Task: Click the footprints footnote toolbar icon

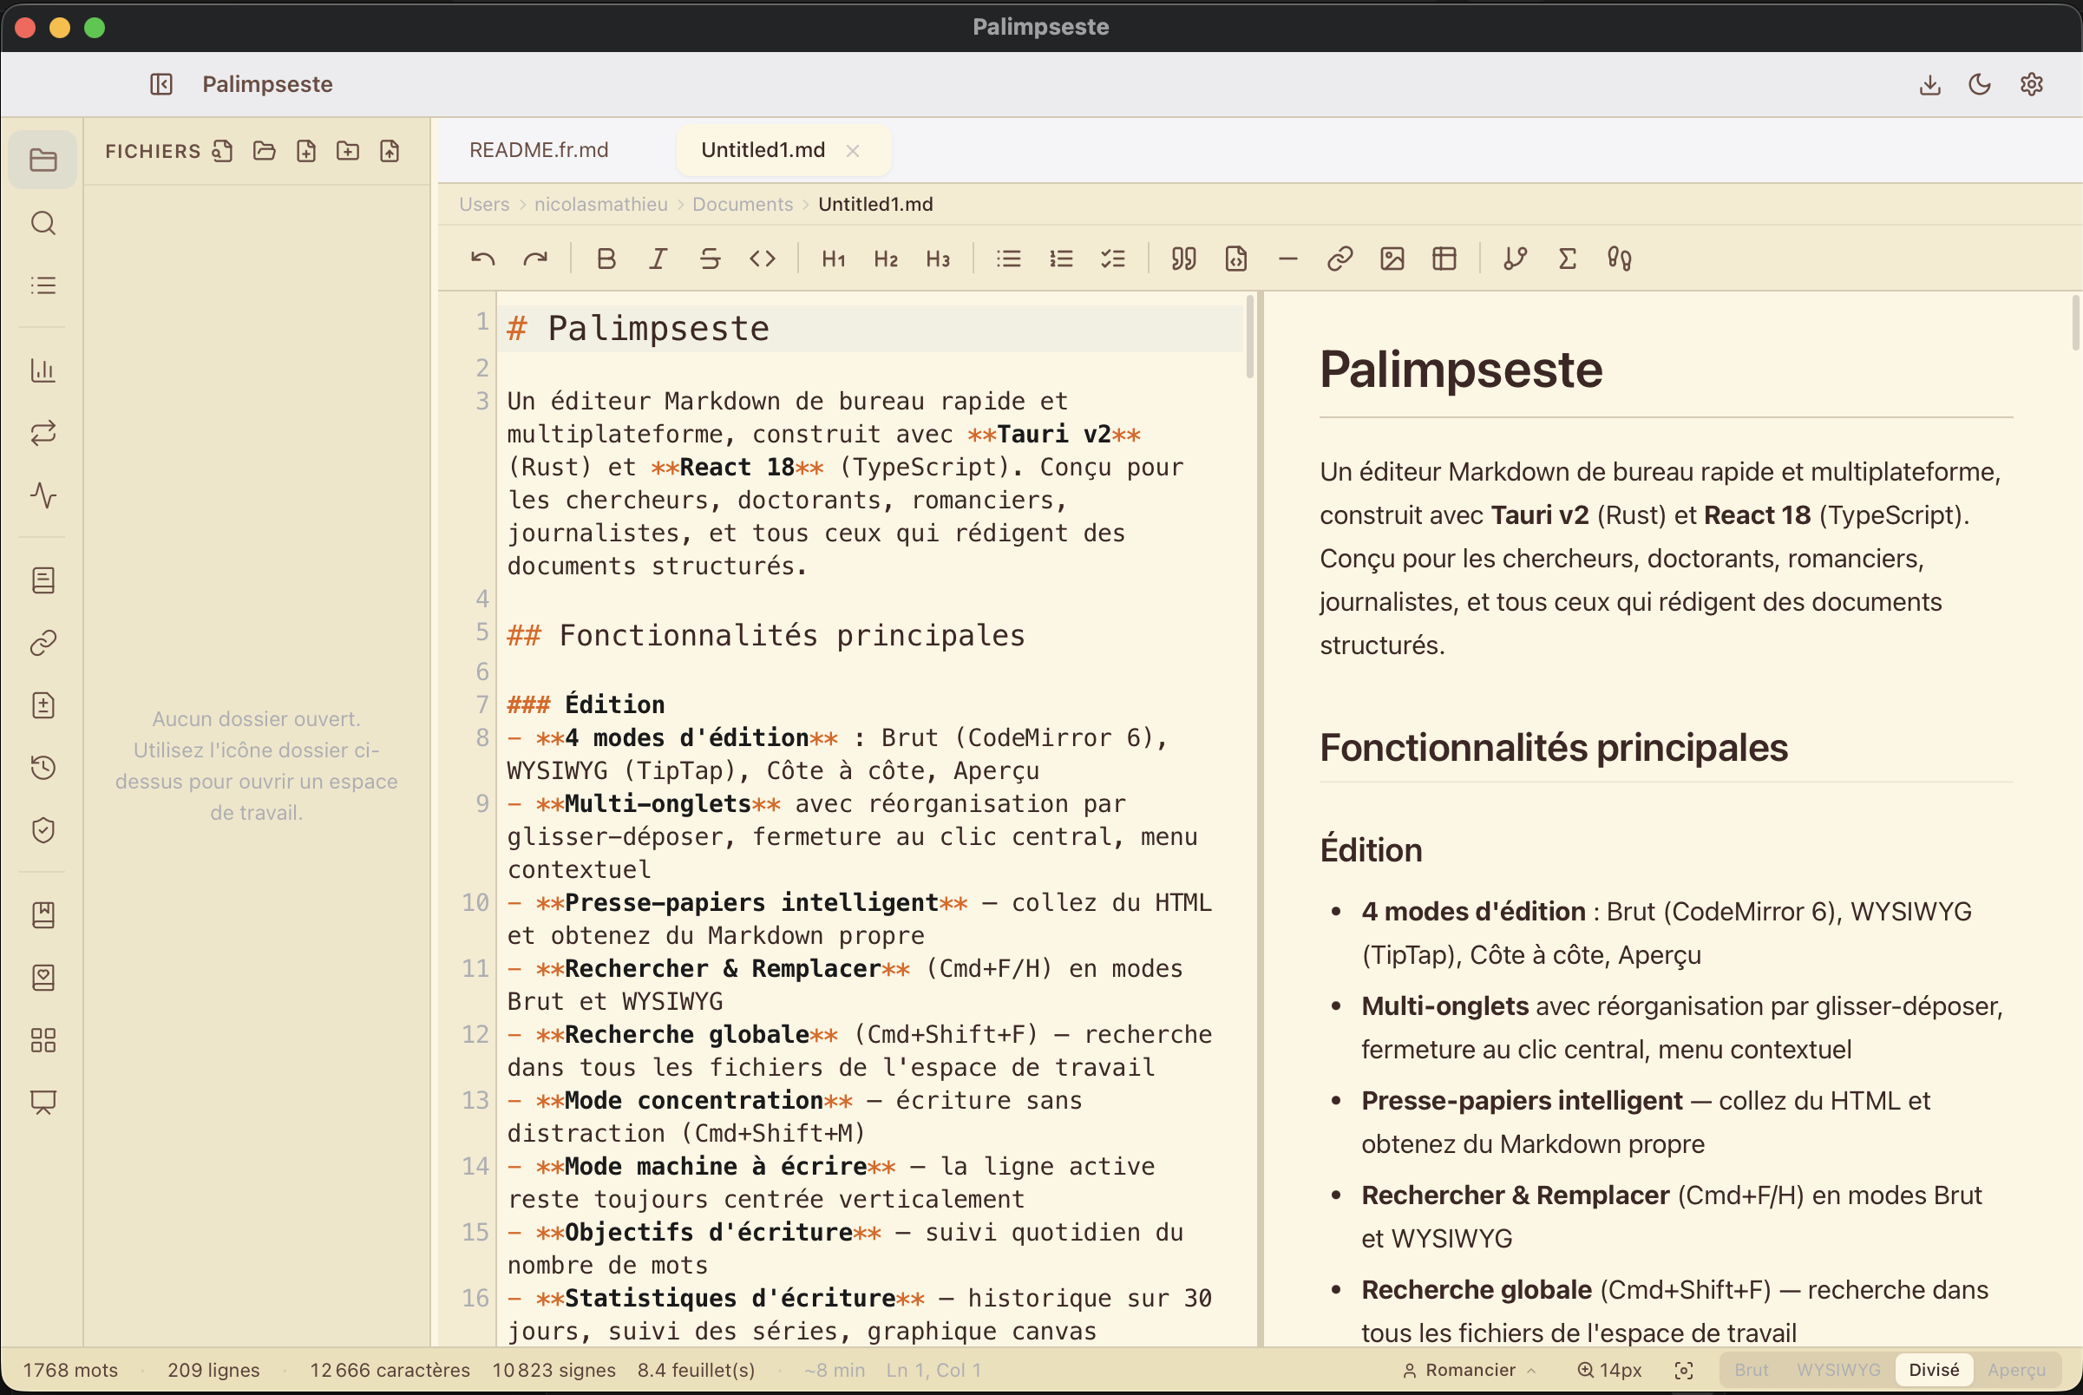Action: click(x=1620, y=259)
